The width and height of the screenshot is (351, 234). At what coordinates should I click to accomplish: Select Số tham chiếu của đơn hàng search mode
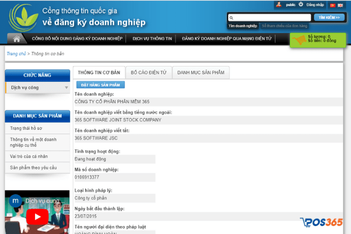285,26
